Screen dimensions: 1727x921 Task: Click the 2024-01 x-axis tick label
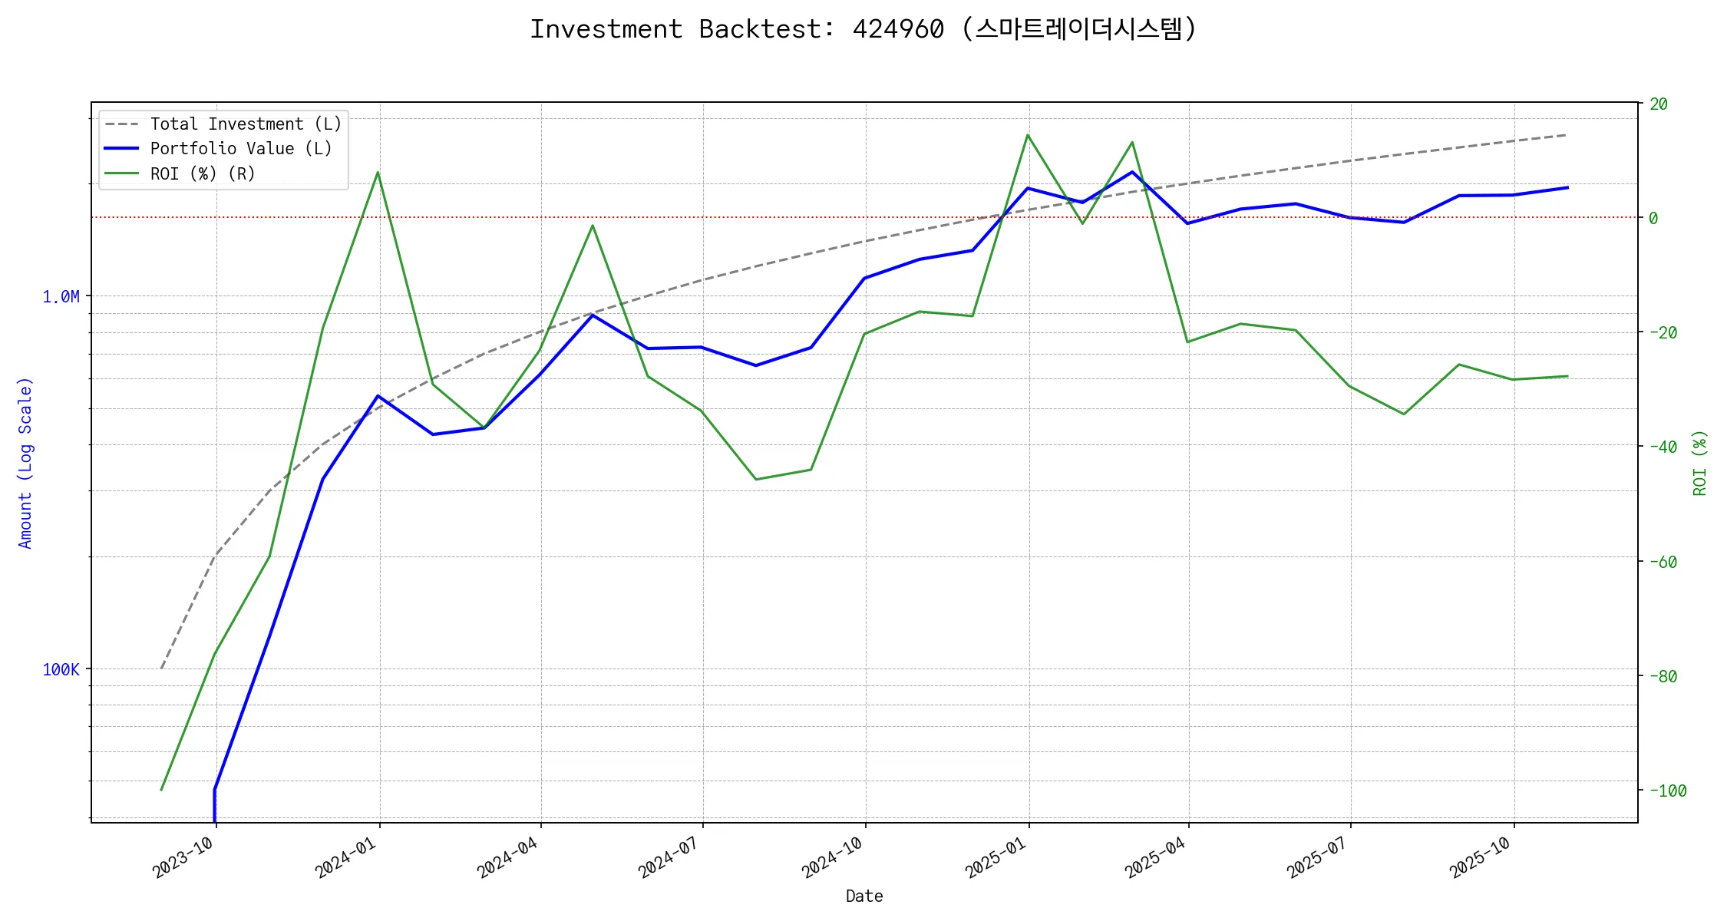click(x=345, y=857)
